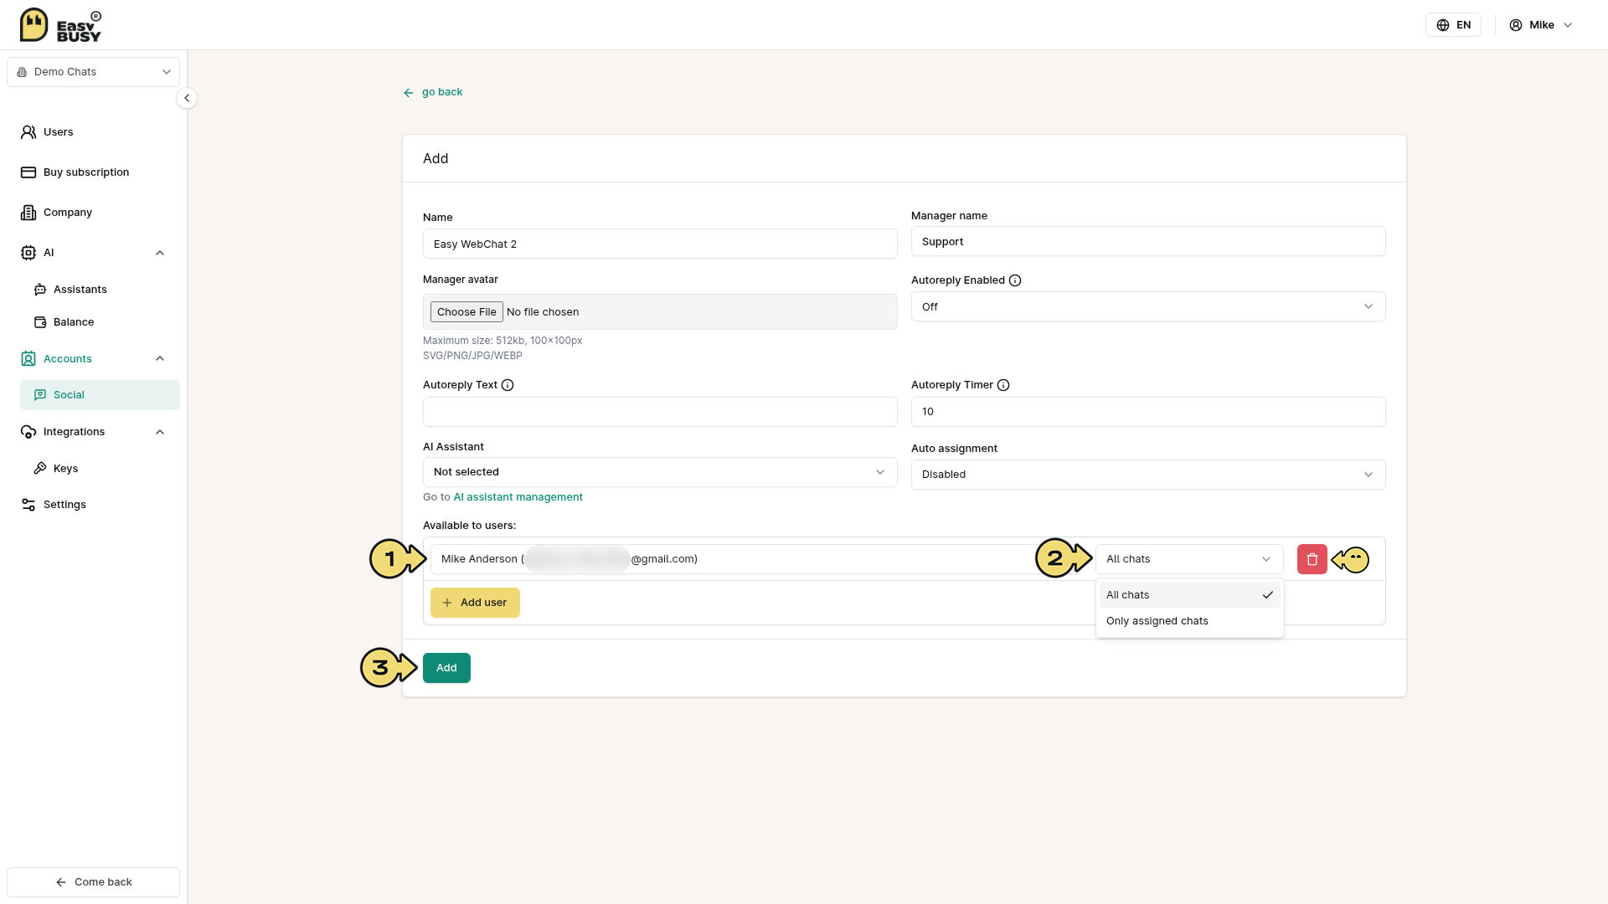
Task: Click the Autoreply Timer input field
Action: tap(1148, 412)
